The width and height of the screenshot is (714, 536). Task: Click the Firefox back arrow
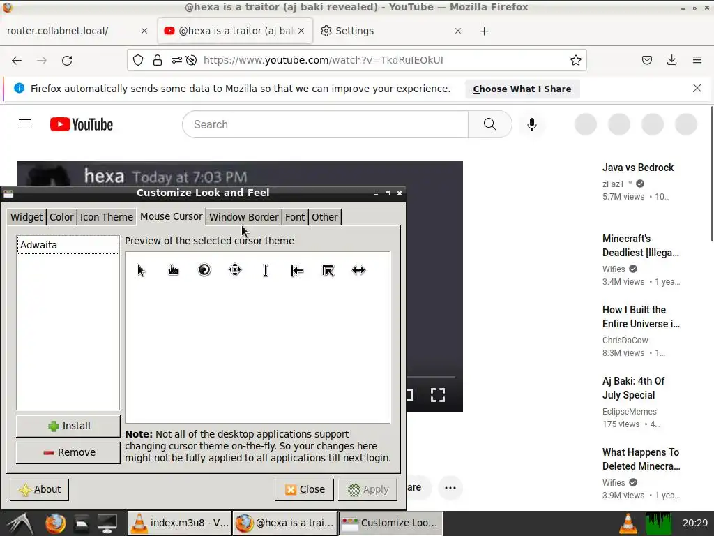[x=17, y=60]
